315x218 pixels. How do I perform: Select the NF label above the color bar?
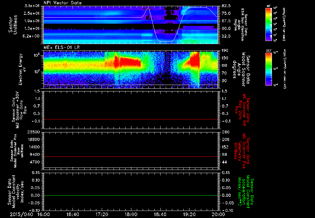(269, 6)
